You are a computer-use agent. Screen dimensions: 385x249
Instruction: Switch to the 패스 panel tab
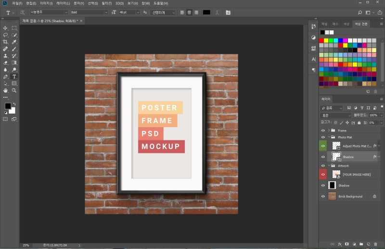(x=335, y=24)
